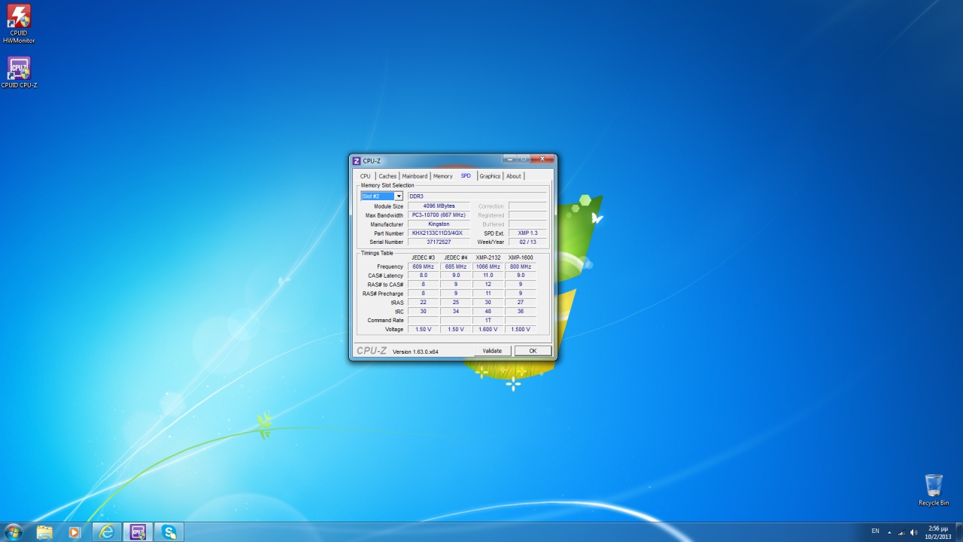Screen dimensions: 963x542
Task: Switch to the About tab
Action: pyautogui.click(x=513, y=176)
